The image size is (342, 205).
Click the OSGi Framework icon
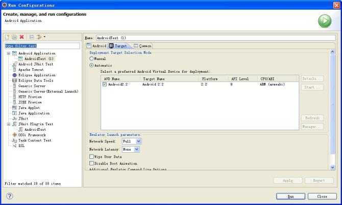pos(14,135)
